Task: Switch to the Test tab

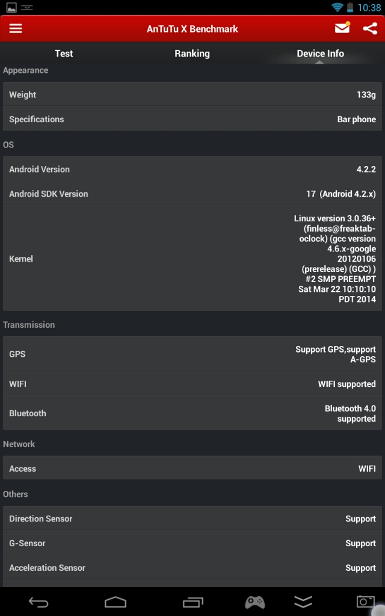Action: click(64, 54)
